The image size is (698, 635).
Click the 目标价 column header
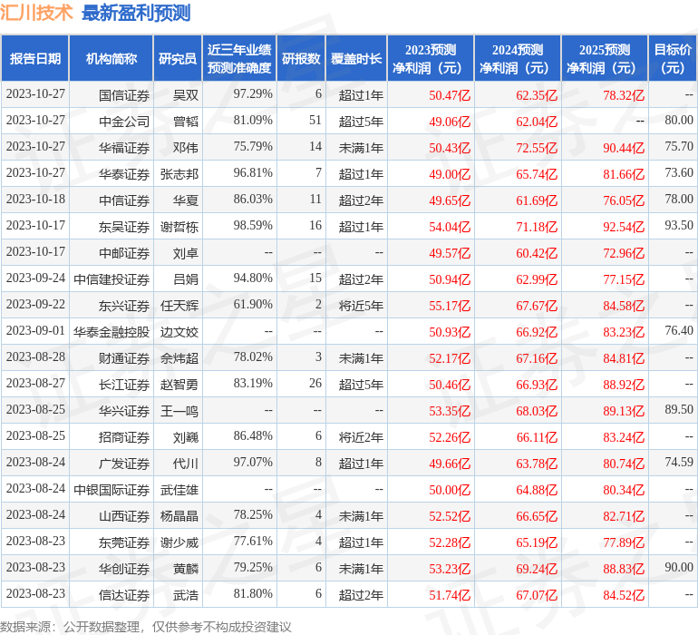673,58
